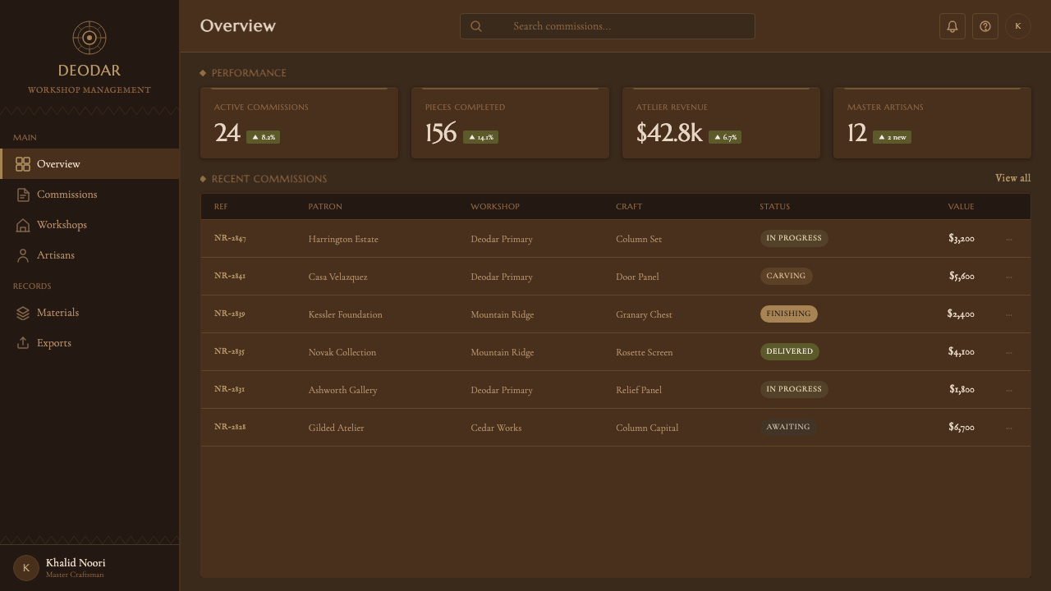Click Khalid Noori's sidebar avatar
The width and height of the screenshot is (1051, 591).
coord(26,568)
